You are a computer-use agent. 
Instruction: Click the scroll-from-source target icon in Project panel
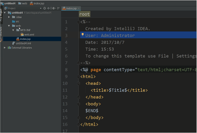click(45, 8)
